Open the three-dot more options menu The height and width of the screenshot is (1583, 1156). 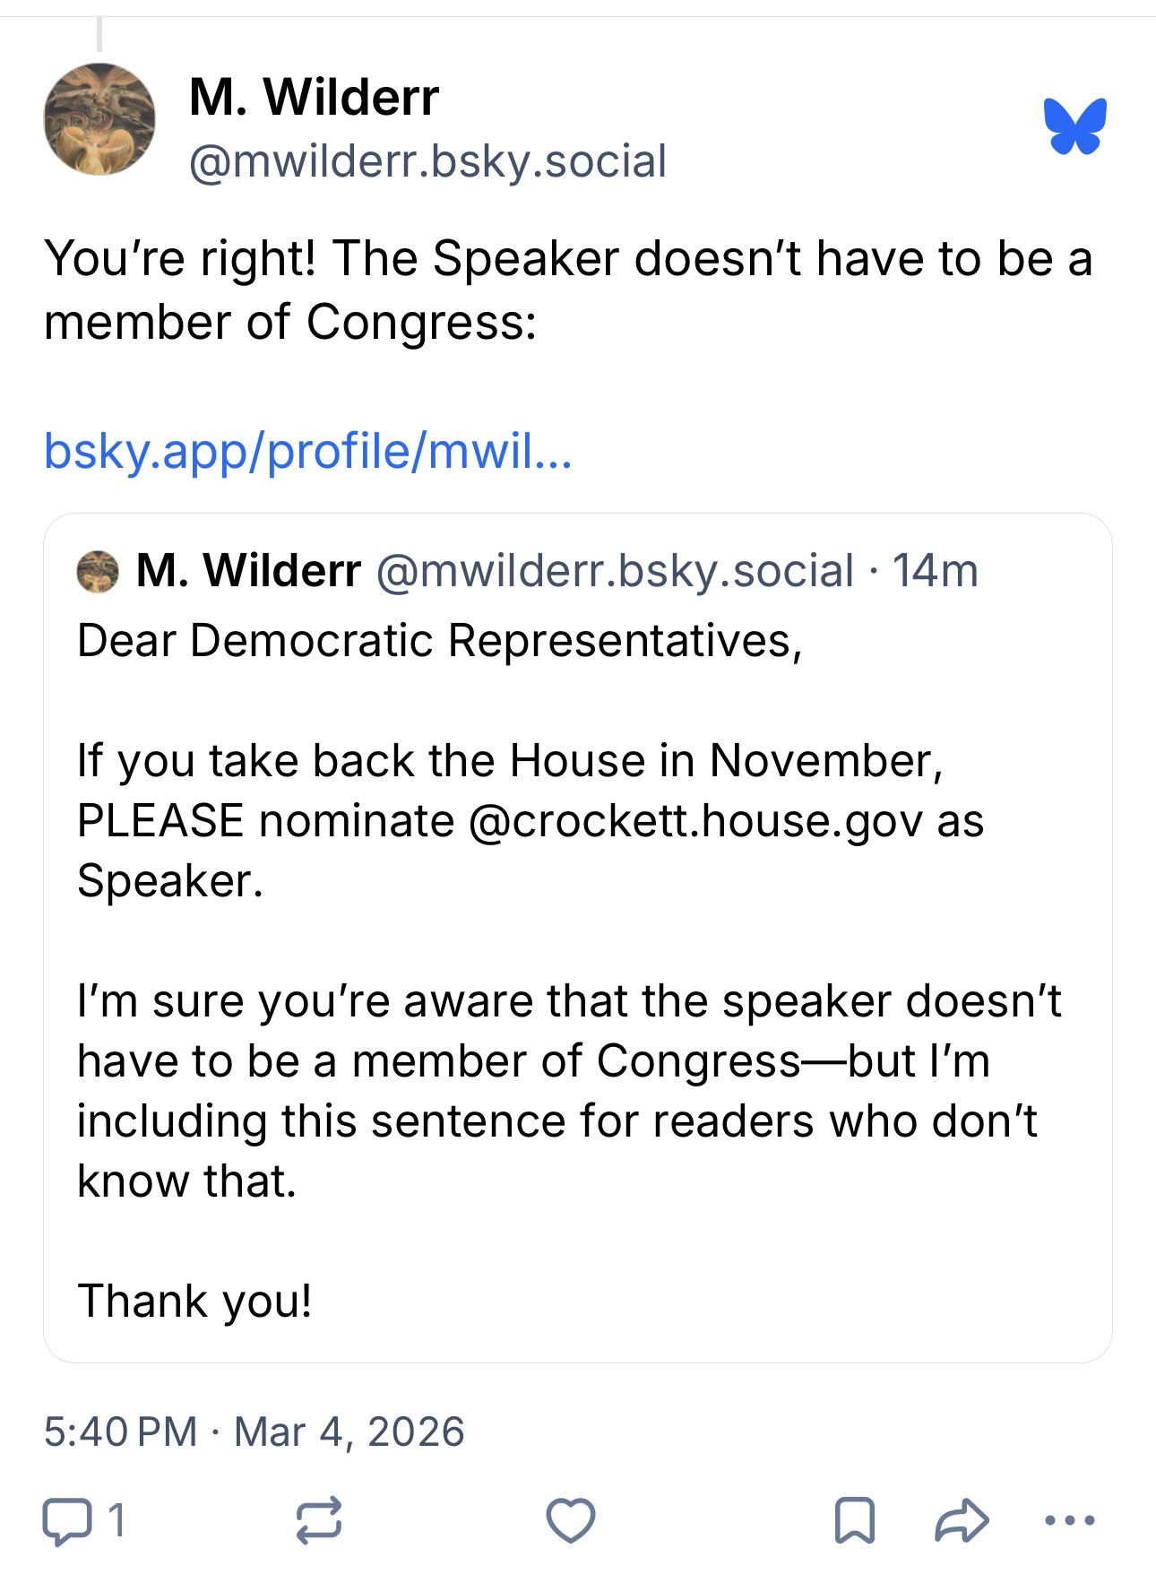(1070, 1520)
